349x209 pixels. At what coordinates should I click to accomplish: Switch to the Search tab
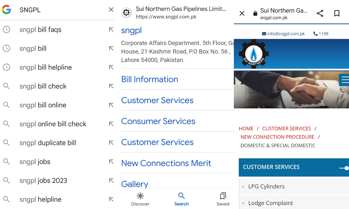pos(181,199)
